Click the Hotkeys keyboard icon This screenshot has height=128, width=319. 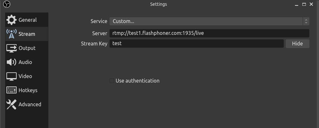[x=12, y=90]
